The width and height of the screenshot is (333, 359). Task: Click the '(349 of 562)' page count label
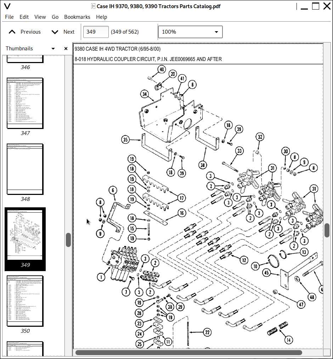click(125, 32)
